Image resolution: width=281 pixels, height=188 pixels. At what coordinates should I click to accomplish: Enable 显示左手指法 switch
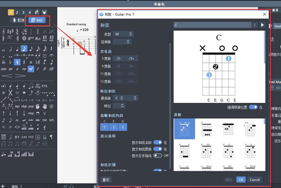158,156
